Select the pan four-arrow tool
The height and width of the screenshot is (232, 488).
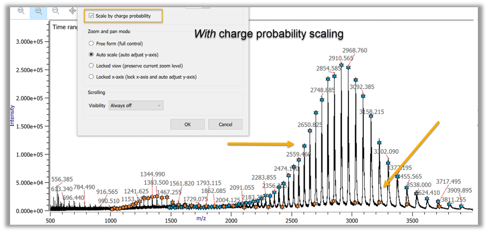point(72,11)
